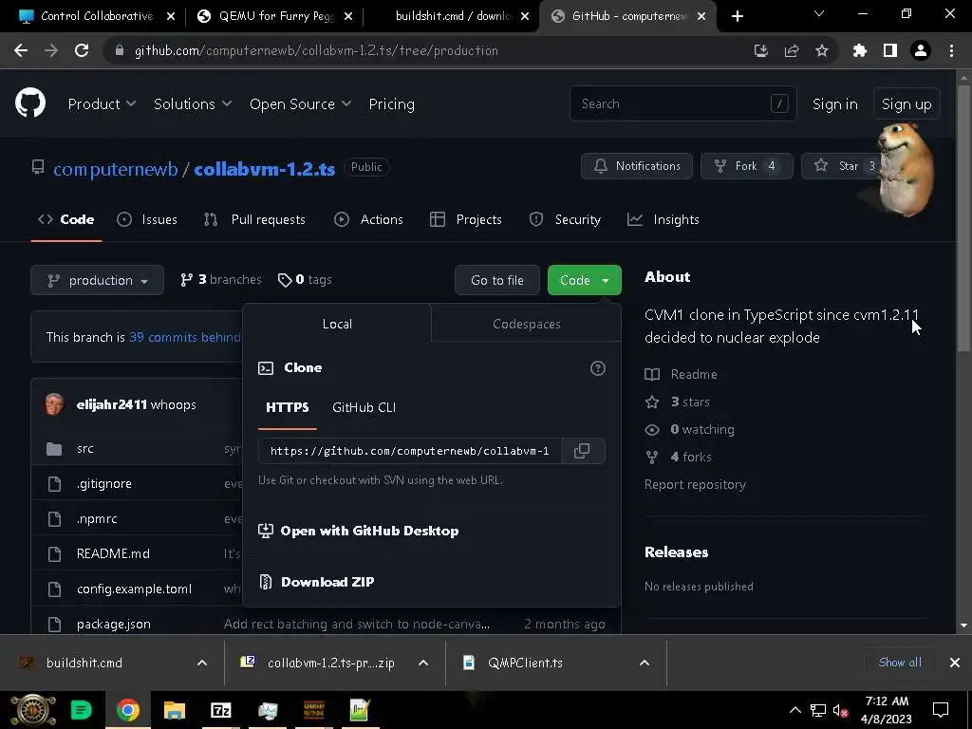Open the green taskbar notes app
Screen dimensions: 972x729
pos(82,710)
